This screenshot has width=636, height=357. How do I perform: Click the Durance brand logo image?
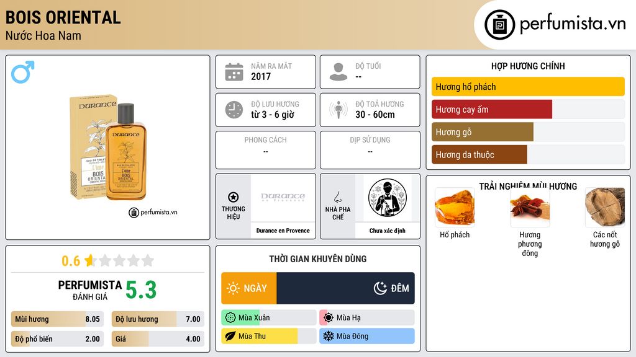(x=283, y=197)
